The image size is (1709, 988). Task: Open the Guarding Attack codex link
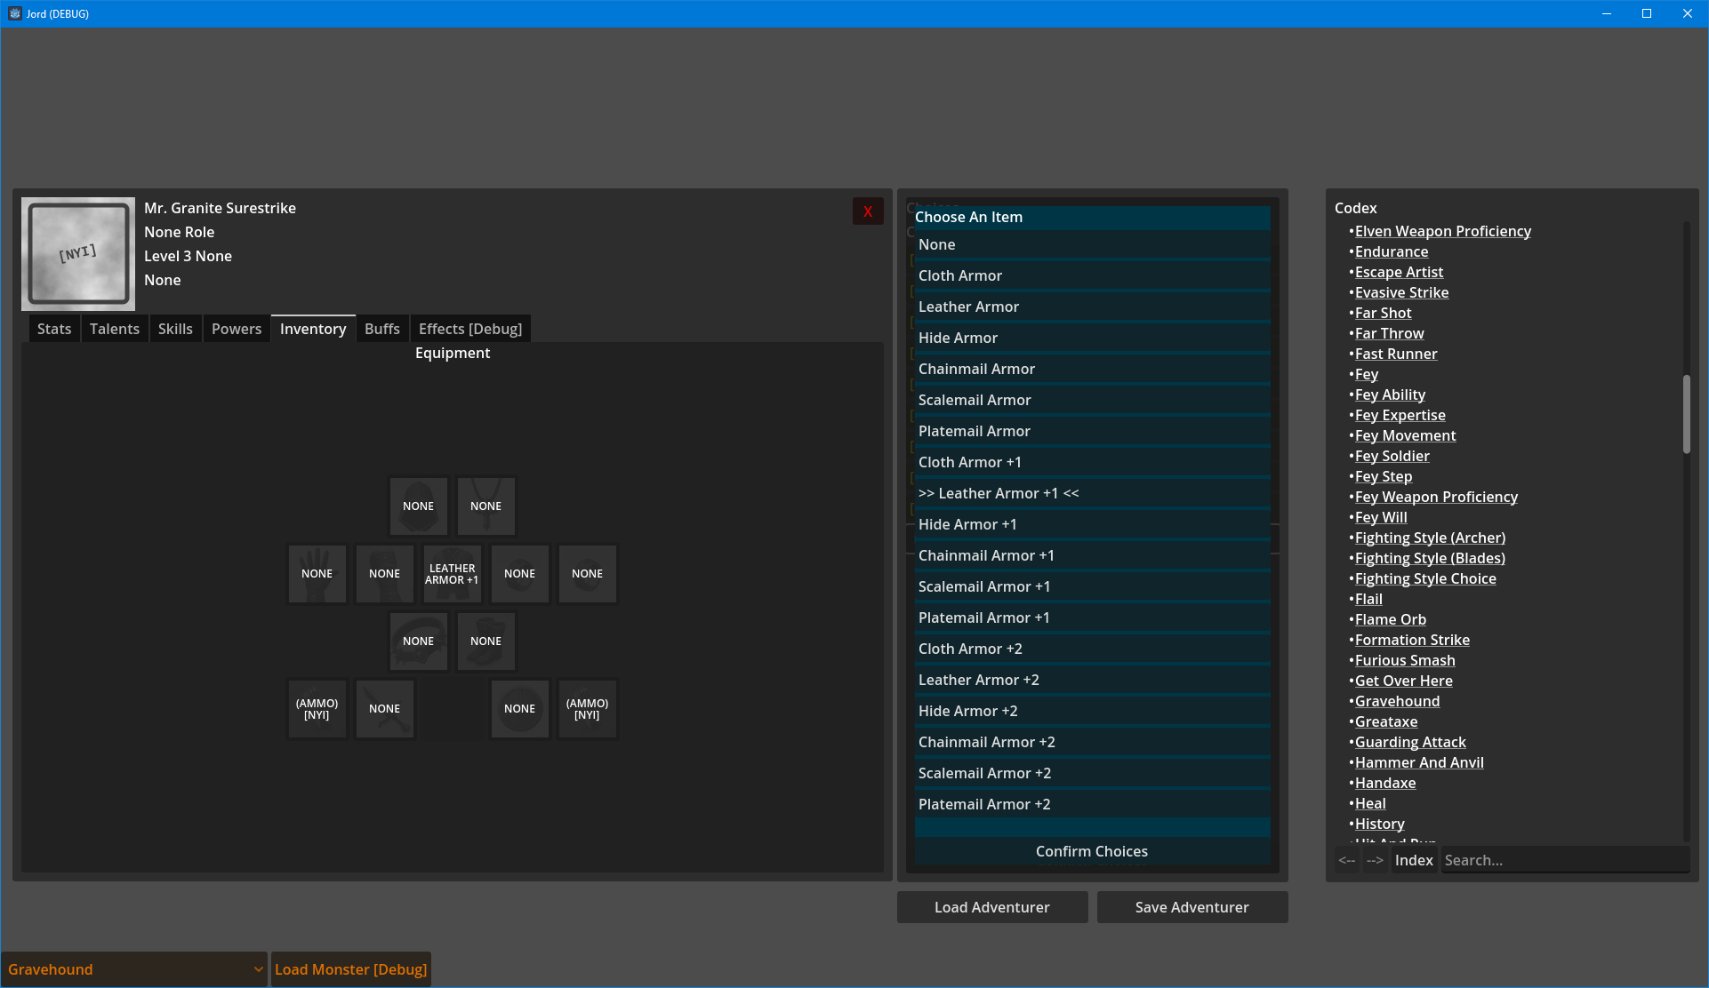click(1410, 742)
